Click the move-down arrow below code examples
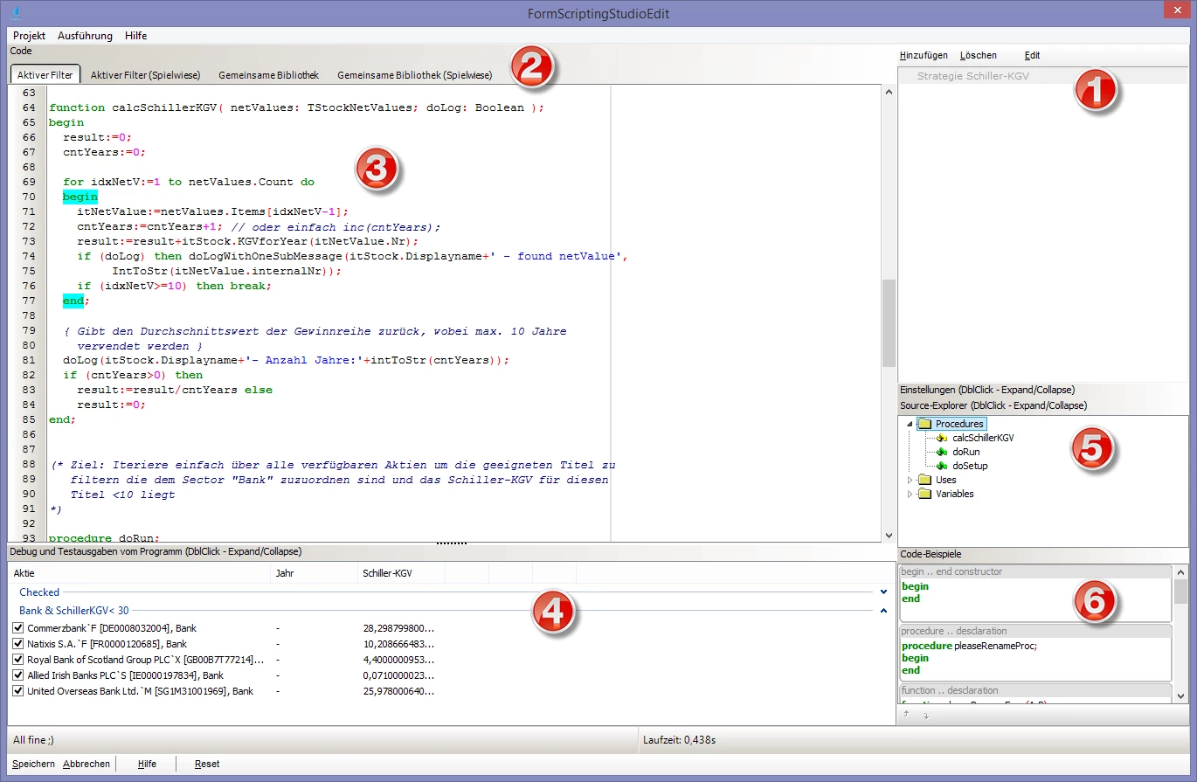 pos(925,715)
